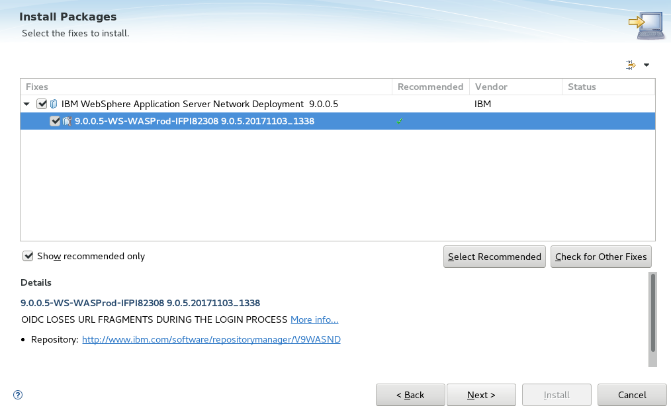
Task: Uncheck the 9.0.0.5-WS-WASProd-IFPI82308 fix checkbox
Action: tap(55, 121)
